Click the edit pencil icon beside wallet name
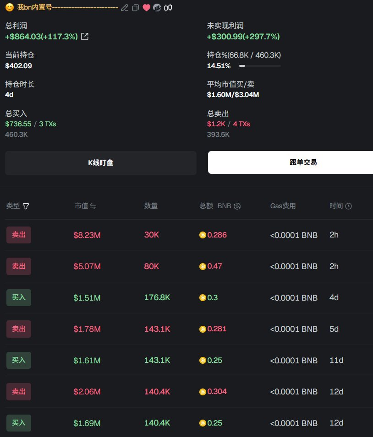373x437 pixels. (x=125, y=8)
